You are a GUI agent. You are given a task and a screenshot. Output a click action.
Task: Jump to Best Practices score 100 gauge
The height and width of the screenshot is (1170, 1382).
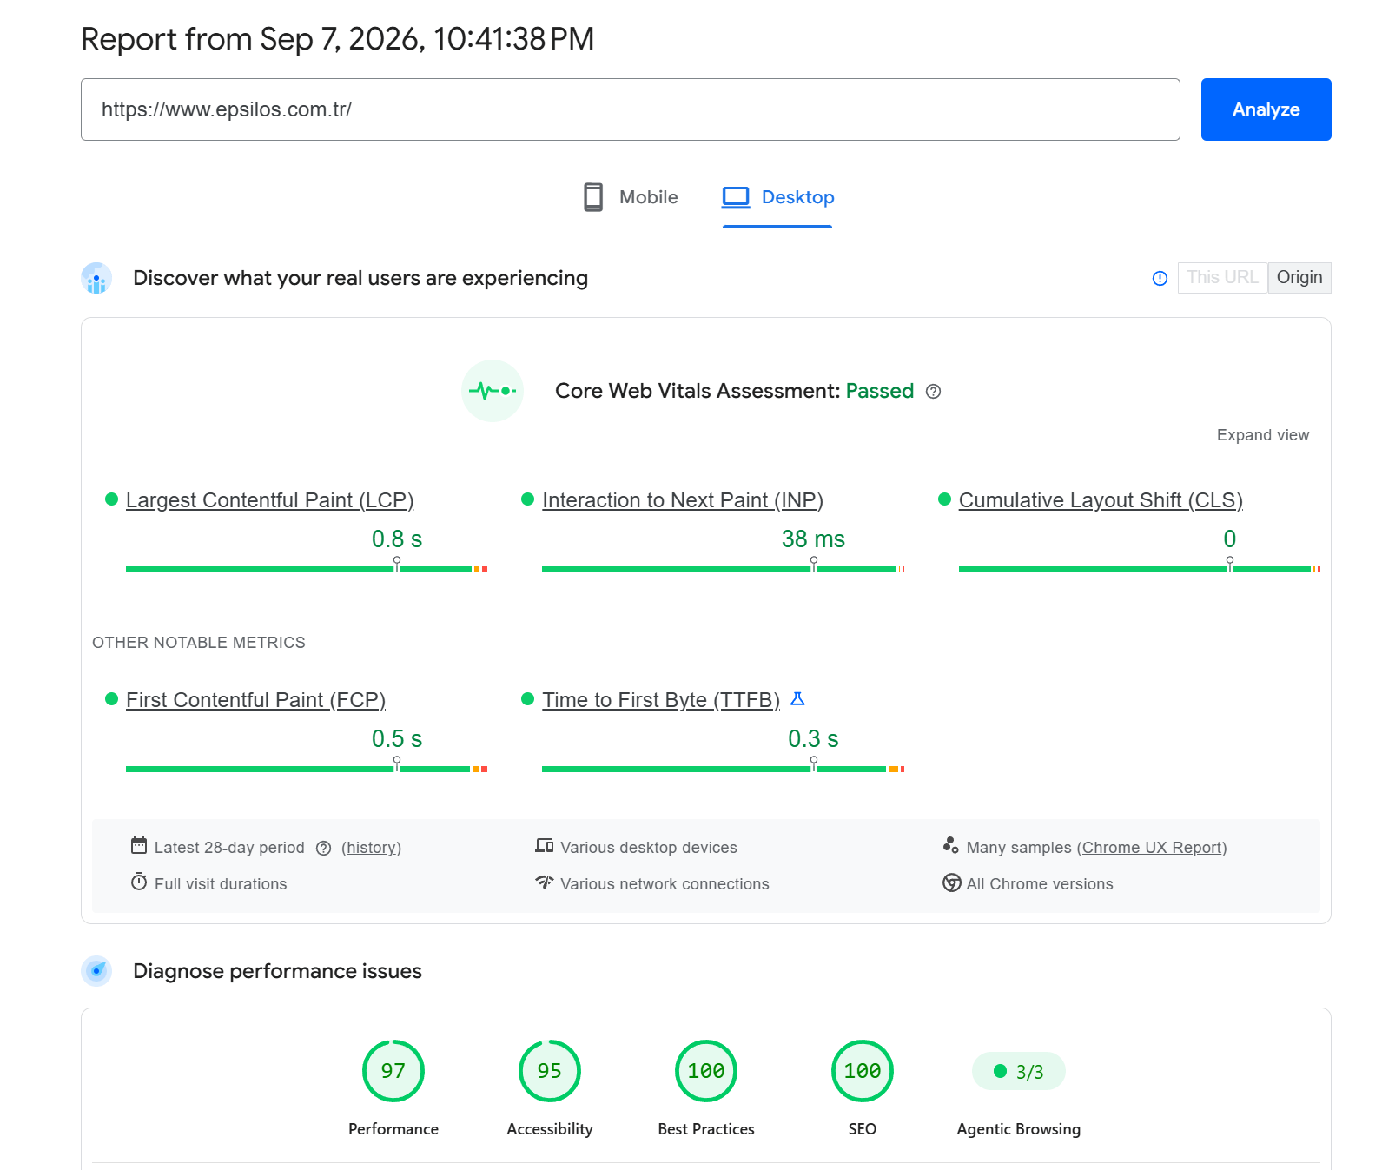(x=706, y=1071)
